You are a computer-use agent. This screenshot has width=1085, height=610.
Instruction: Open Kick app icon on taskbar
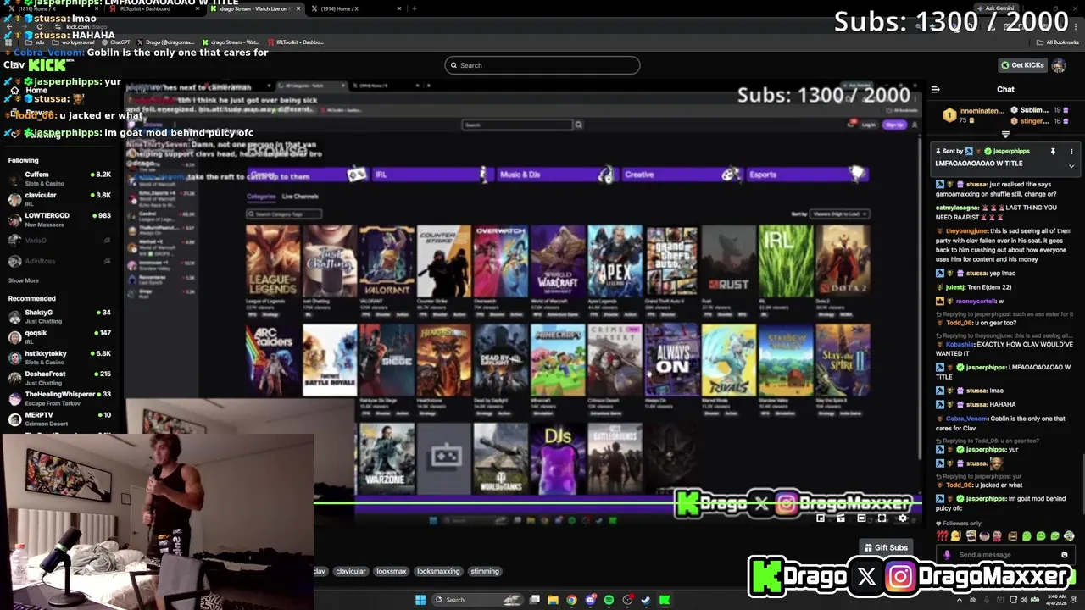coord(665,600)
